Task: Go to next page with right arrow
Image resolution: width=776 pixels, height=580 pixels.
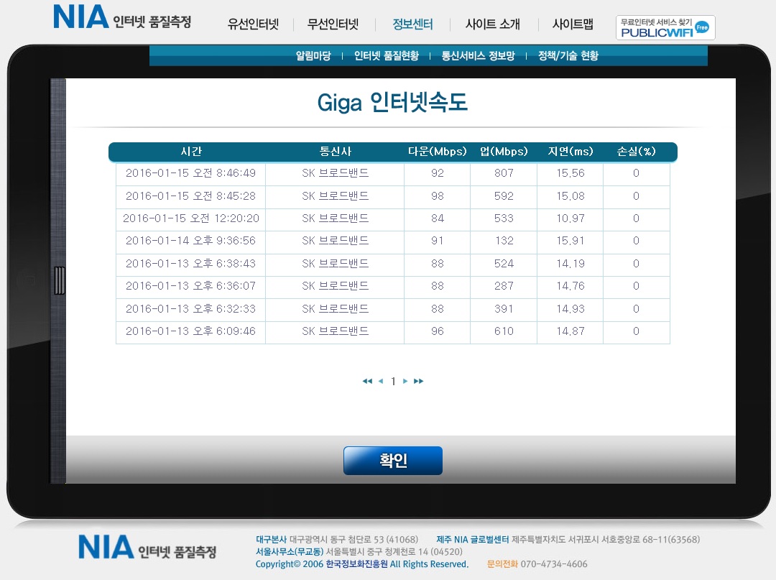Action: coord(405,382)
